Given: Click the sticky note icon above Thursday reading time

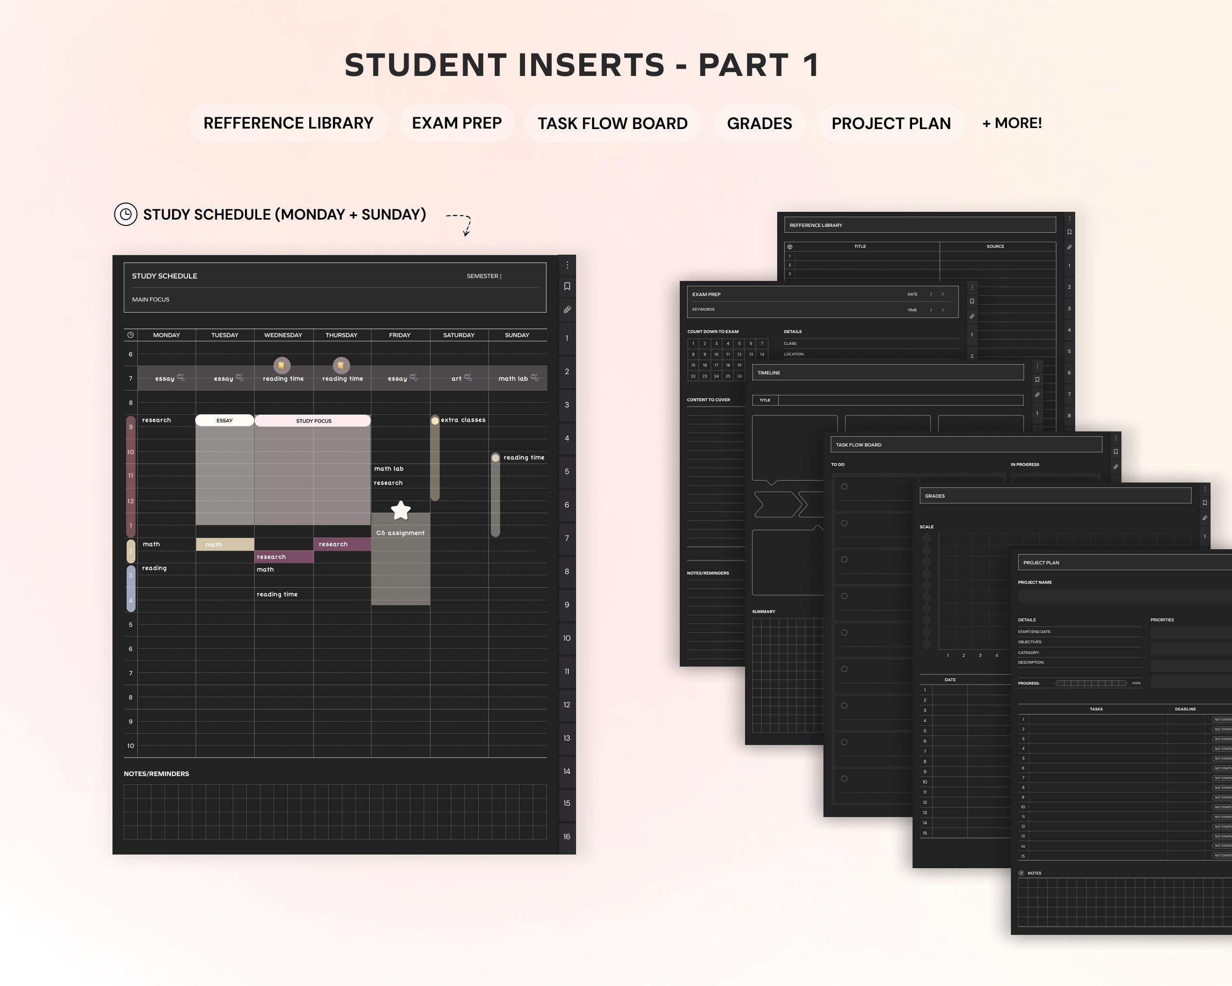Looking at the screenshot, I should pyautogui.click(x=340, y=365).
